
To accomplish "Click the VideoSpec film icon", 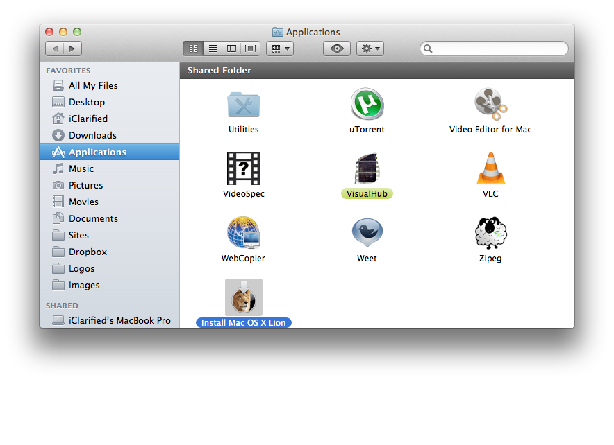I will pos(243,168).
